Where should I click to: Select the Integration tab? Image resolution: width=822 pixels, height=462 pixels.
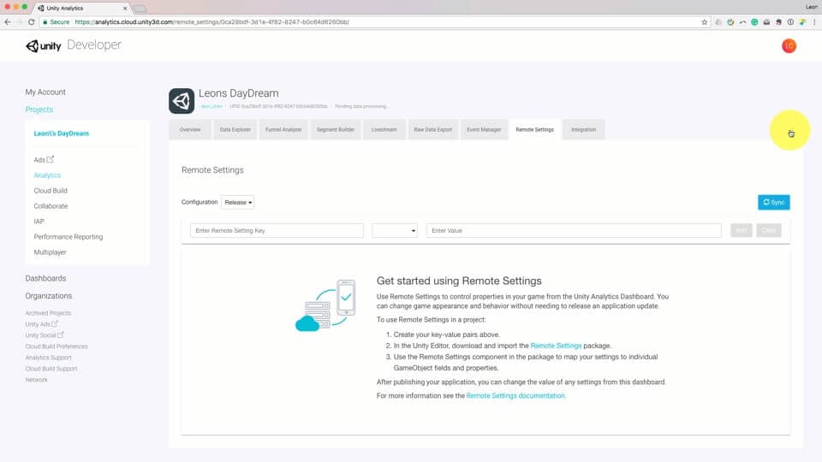583,129
